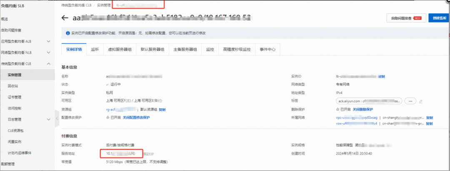The width and height of the screenshot is (450, 171).
Task: Click 关闭配置修改保护 link
Action: [x=136, y=117]
